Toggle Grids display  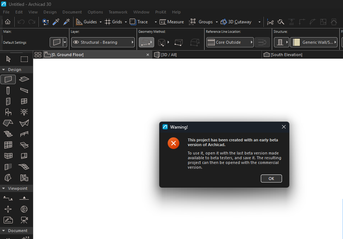click(113, 22)
